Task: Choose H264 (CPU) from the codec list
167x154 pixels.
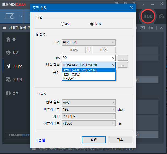Action: pos(88,74)
